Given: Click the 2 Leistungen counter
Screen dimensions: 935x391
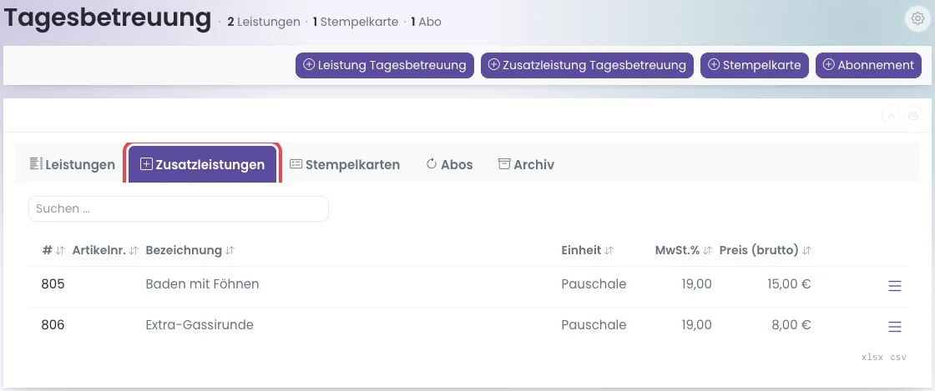Looking at the screenshot, I should click(264, 22).
